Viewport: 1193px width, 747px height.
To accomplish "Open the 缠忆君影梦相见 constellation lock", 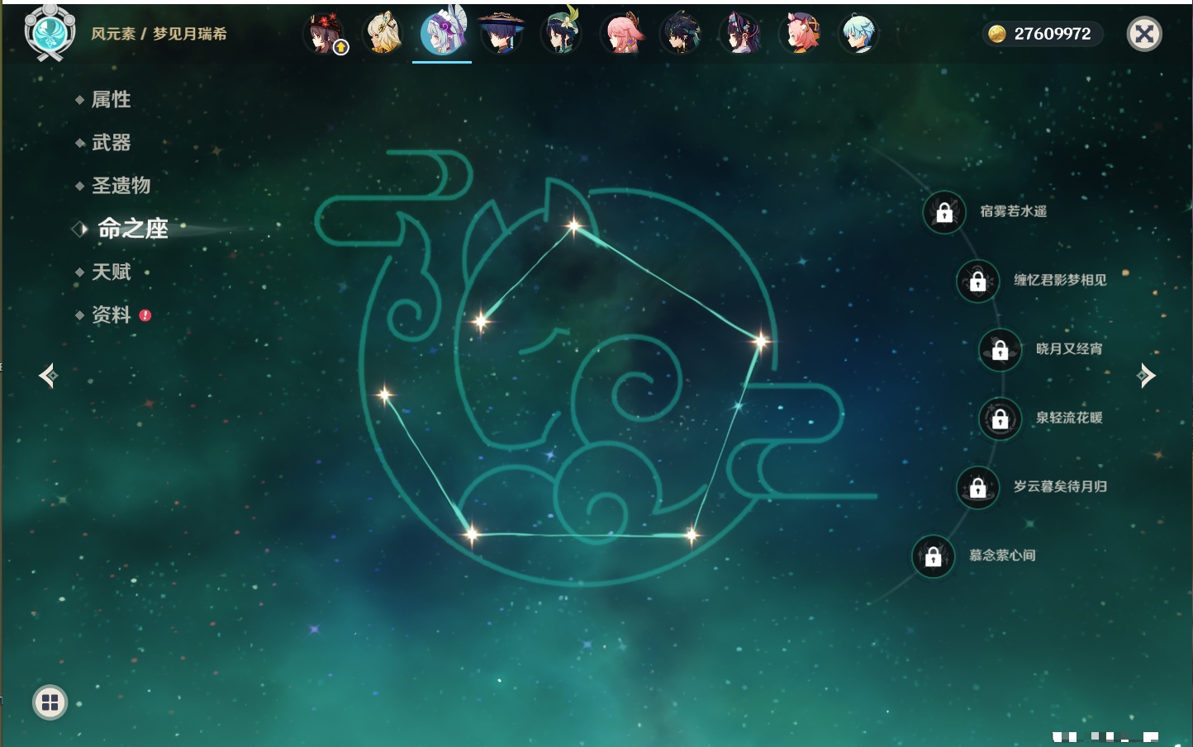I will tap(978, 281).
